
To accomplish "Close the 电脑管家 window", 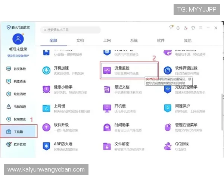I will (x=216, y=28).
